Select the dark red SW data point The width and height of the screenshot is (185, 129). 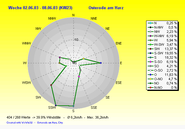tap(51, 85)
